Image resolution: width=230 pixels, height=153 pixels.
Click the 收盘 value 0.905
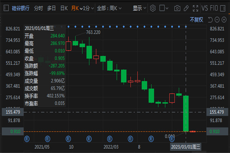pyautogui.click(x=60, y=58)
